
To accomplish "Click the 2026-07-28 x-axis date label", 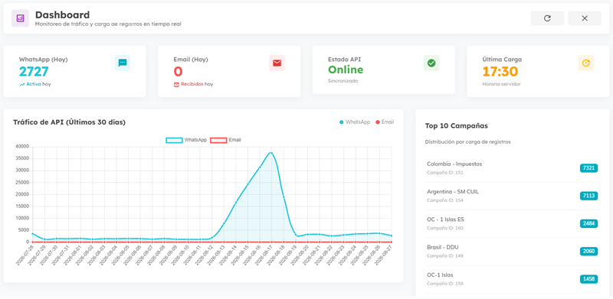I will click(25, 256).
